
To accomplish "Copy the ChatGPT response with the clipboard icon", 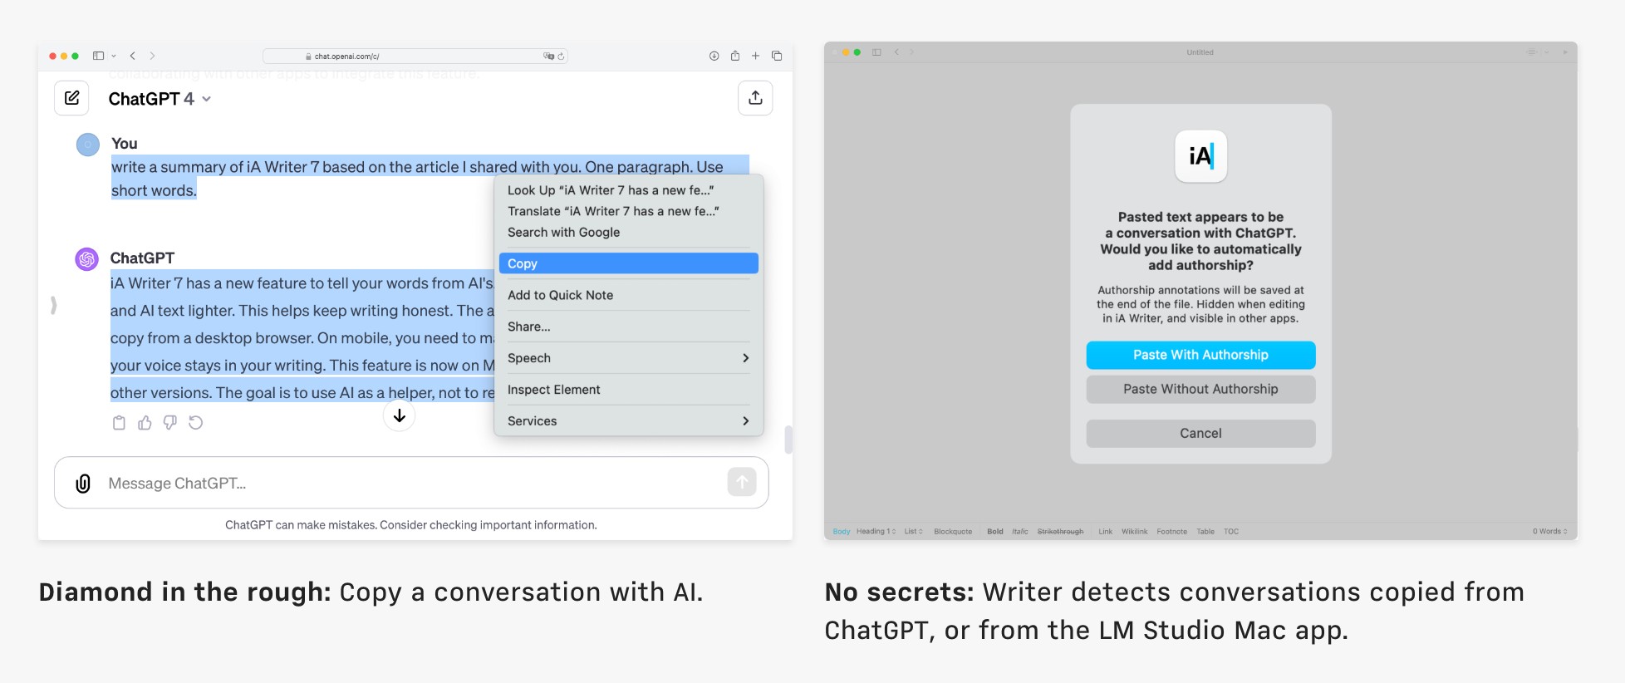I will tap(119, 423).
